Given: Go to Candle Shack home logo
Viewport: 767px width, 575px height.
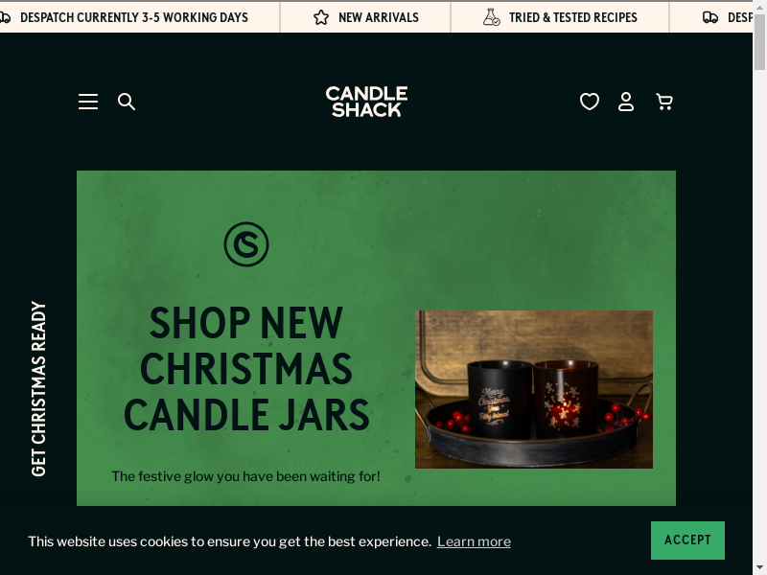Looking at the screenshot, I should 366,102.
